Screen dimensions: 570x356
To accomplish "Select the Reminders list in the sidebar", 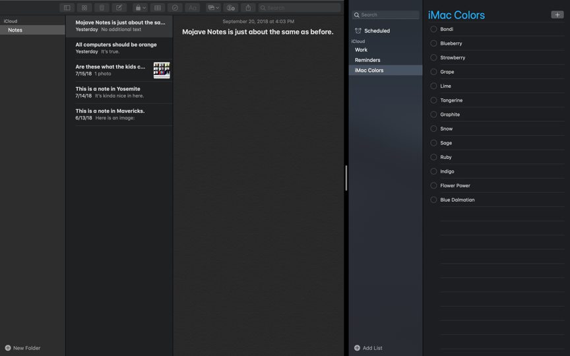I will pyautogui.click(x=385, y=60).
